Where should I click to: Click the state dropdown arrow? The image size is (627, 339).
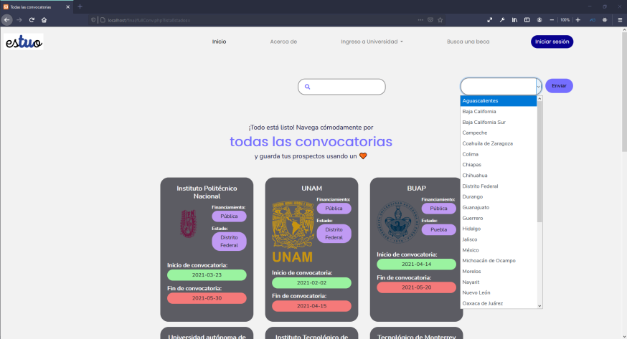[x=539, y=86]
